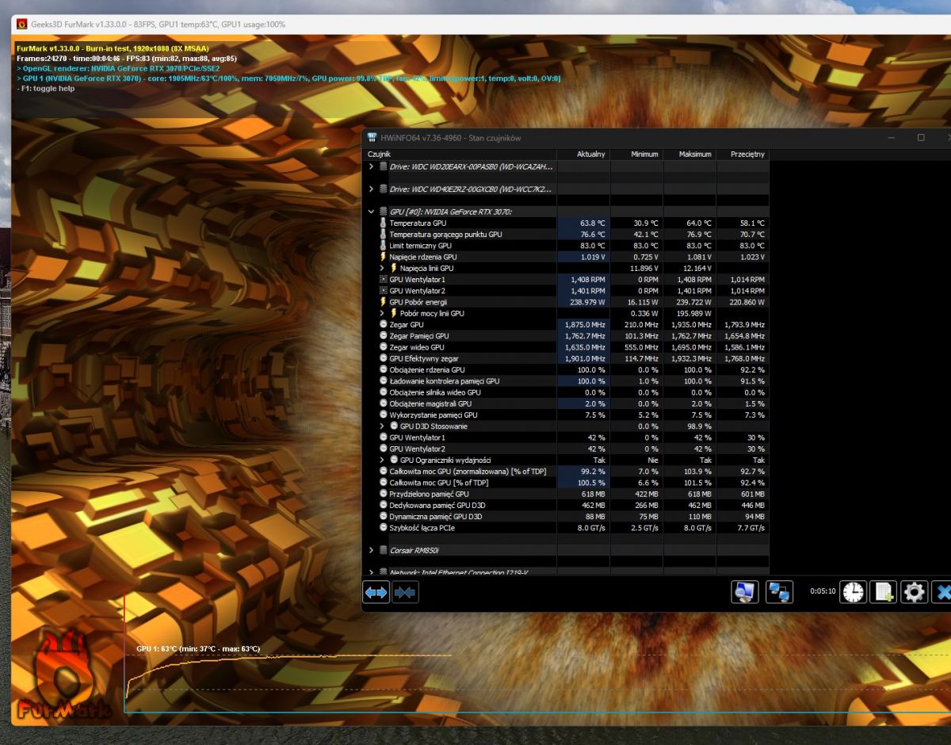Screen dimensions: 951x745
Task: Select Dedykowana pamięć GPU D3D row
Action: click(567, 505)
